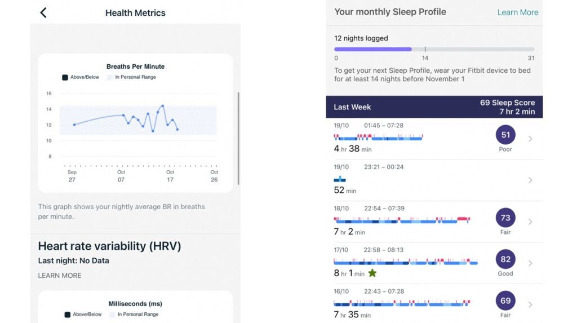
Task: Expand the 19/10 01:45 sleep entry chevron
Action: [x=530, y=139]
